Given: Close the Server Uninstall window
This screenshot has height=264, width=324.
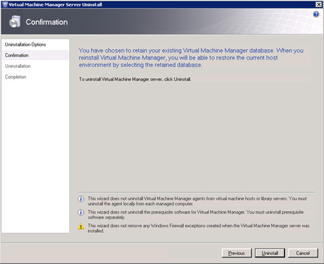Looking at the screenshot, I should pos(319,5).
